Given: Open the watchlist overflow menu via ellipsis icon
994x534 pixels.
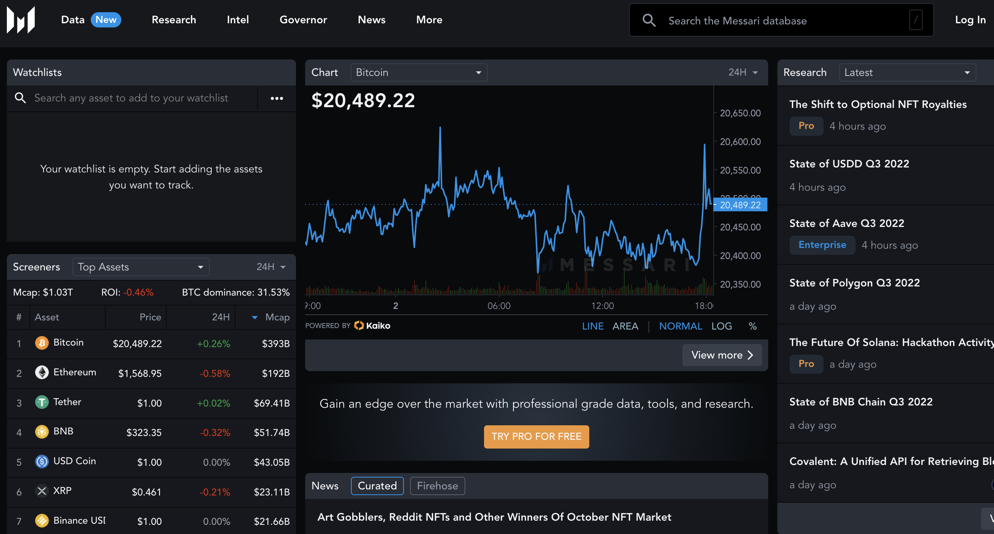Looking at the screenshot, I should 276,98.
